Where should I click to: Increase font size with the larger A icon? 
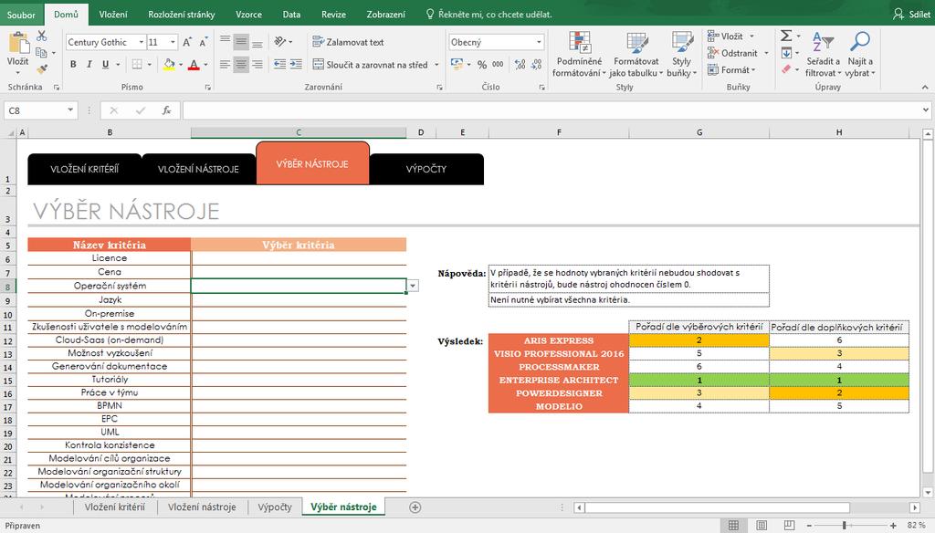click(187, 42)
